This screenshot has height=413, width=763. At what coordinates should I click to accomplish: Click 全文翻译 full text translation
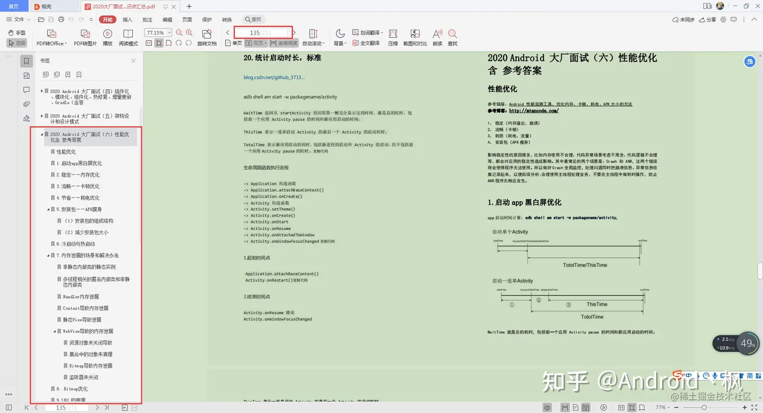(366, 43)
